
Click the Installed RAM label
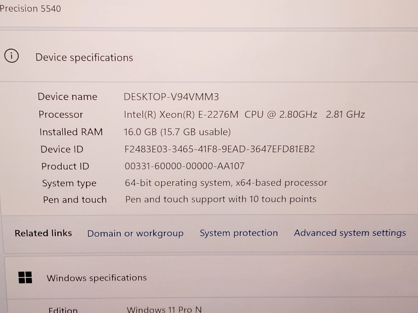coord(71,132)
